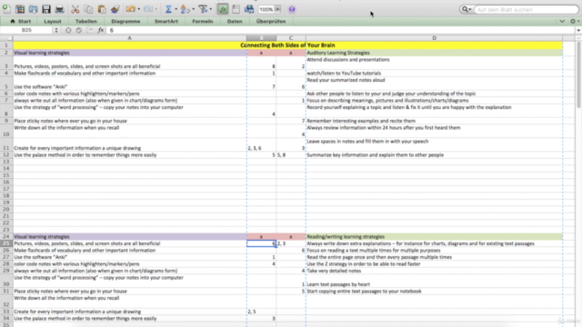This screenshot has height=327, width=582.
Task: Select column A header
Action: 129,38
